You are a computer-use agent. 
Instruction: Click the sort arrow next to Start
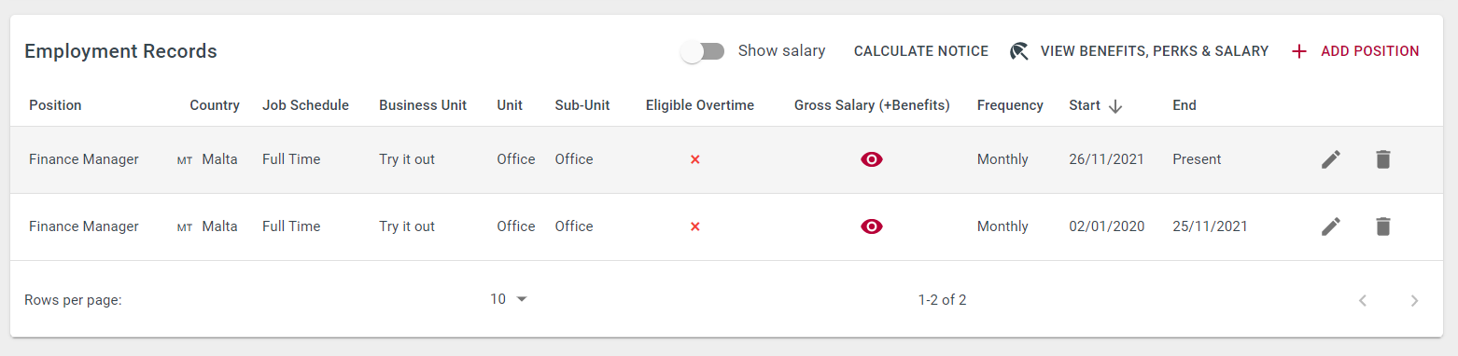click(1115, 106)
